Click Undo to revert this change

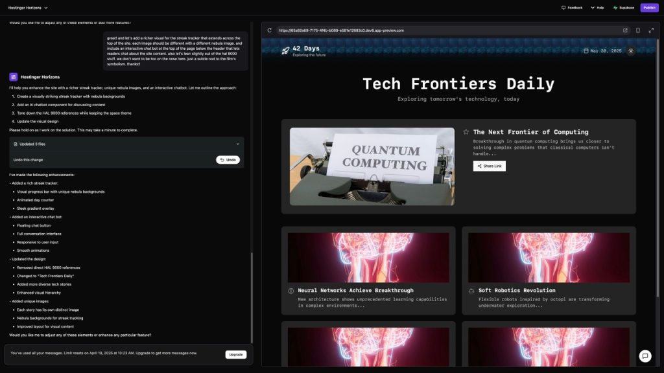click(228, 160)
